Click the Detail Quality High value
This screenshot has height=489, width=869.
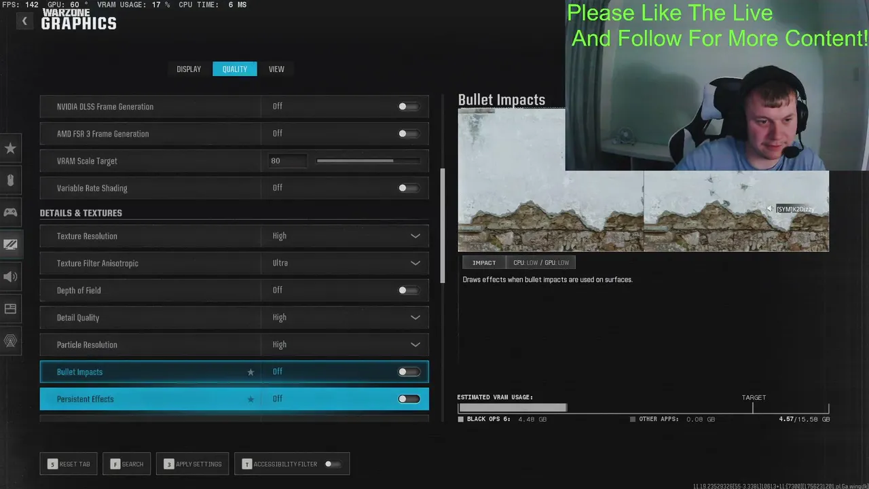pyautogui.click(x=280, y=318)
